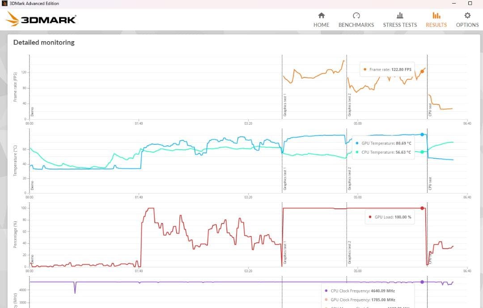Open the Stress Tests bar chart icon

400,15
